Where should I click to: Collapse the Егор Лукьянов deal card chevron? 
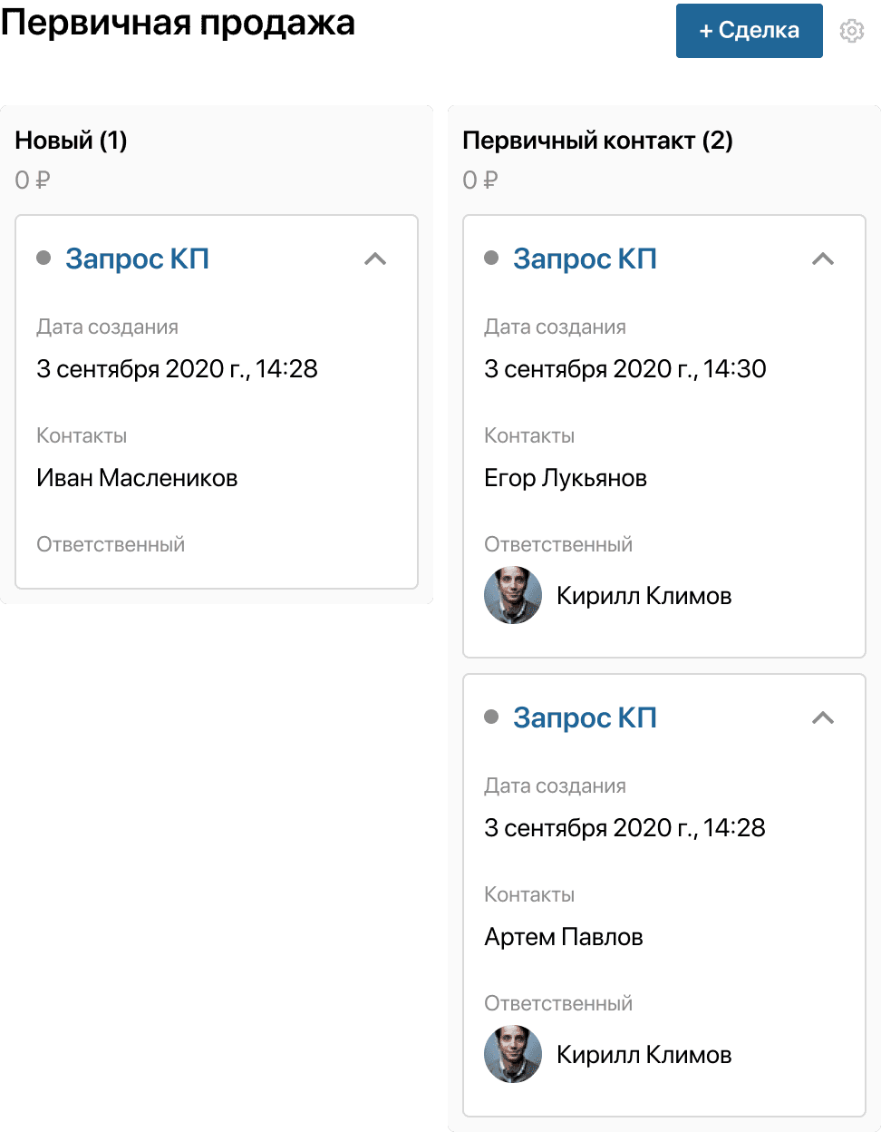pos(823,259)
